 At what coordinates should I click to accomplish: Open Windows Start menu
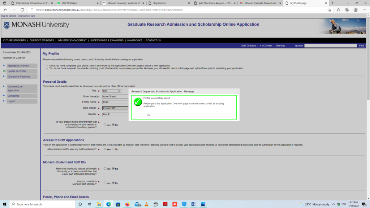pyautogui.click(x=4, y=204)
